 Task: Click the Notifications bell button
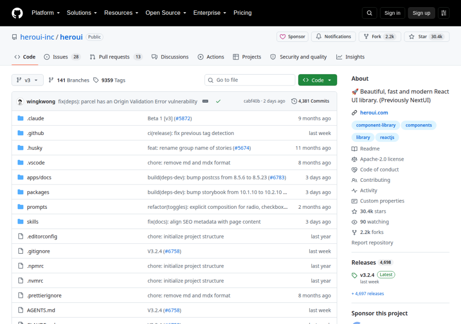coord(334,37)
